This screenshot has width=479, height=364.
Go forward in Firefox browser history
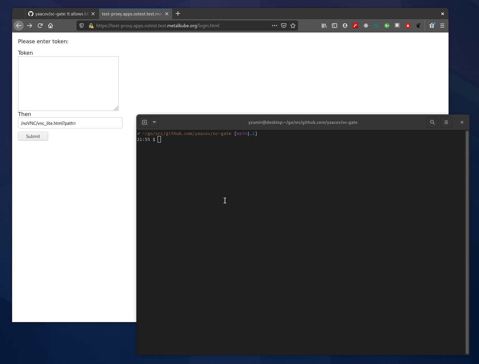tap(29, 26)
